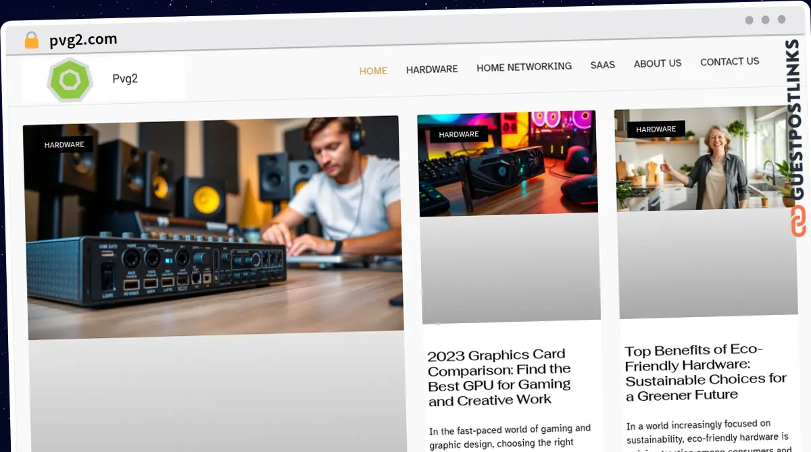811x452 pixels.
Task: Open the graphics card article thumbnail
Action: [x=508, y=165]
